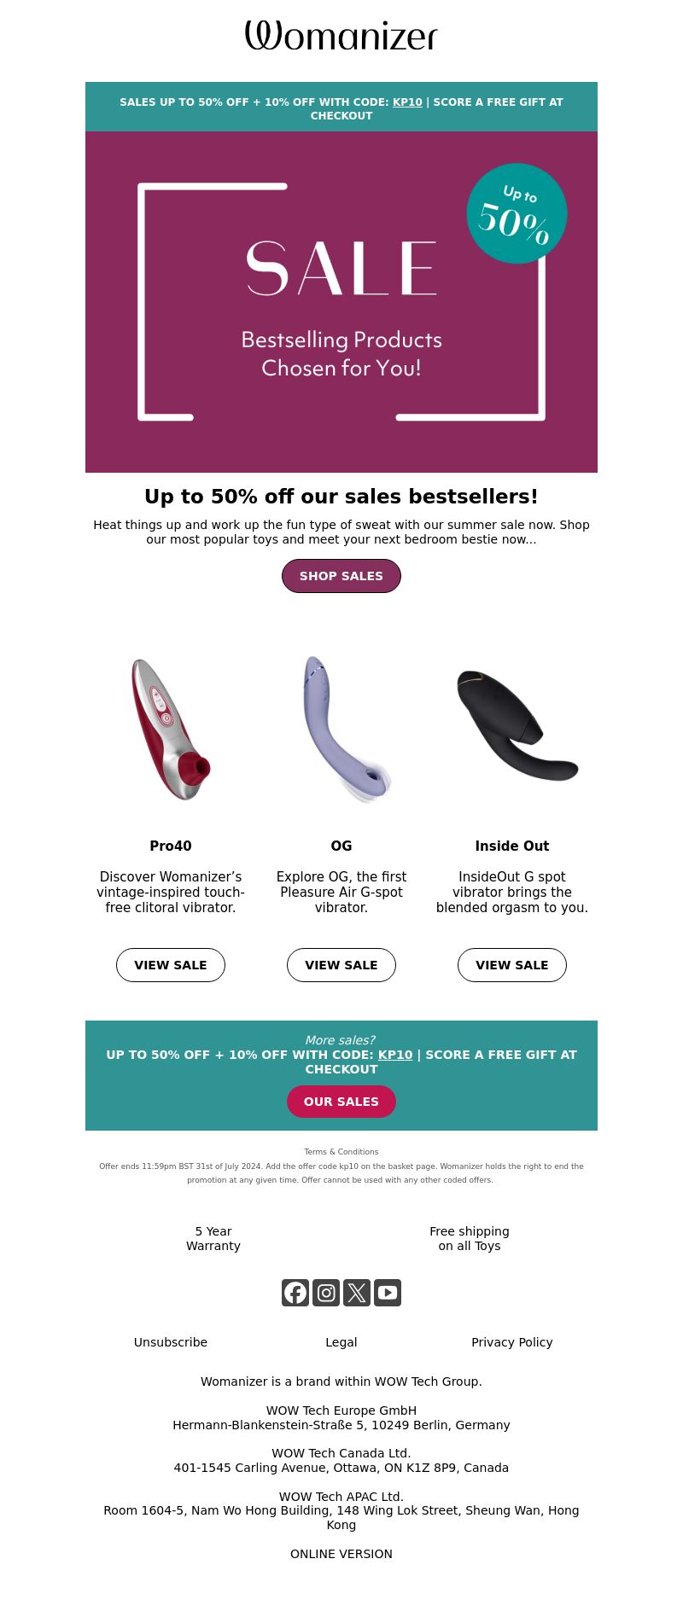
Task: Open the X social icon
Action: click(357, 1293)
